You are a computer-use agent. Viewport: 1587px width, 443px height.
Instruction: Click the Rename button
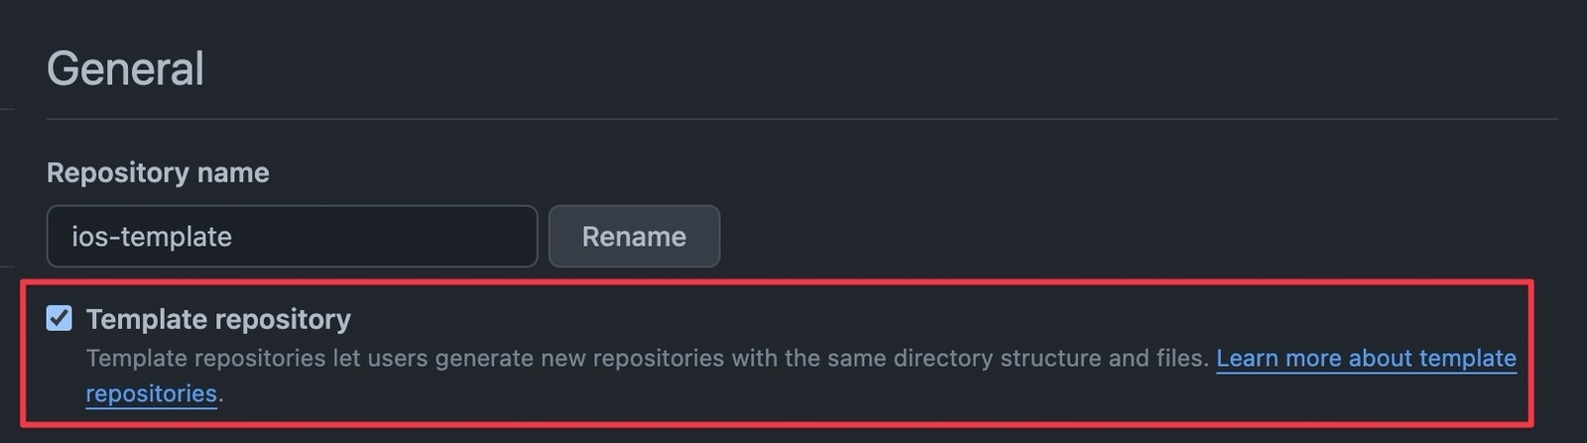point(634,237)
